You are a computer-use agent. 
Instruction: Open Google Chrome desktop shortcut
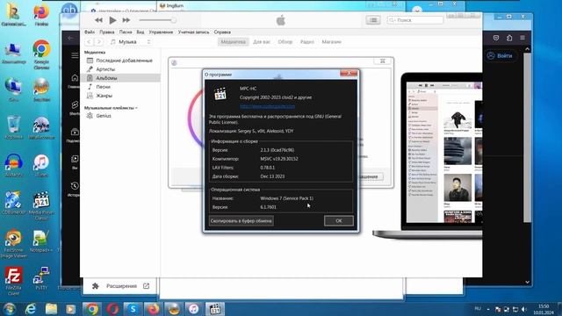click(41, 54)
